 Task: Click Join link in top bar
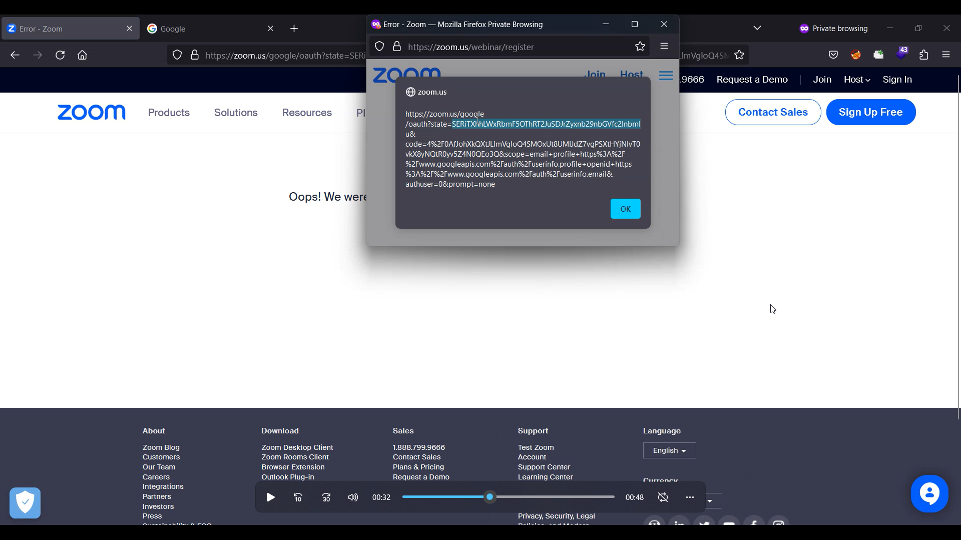pos(822,80)
